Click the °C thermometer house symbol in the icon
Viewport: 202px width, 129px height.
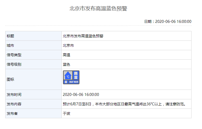click(x=68, y=76)
